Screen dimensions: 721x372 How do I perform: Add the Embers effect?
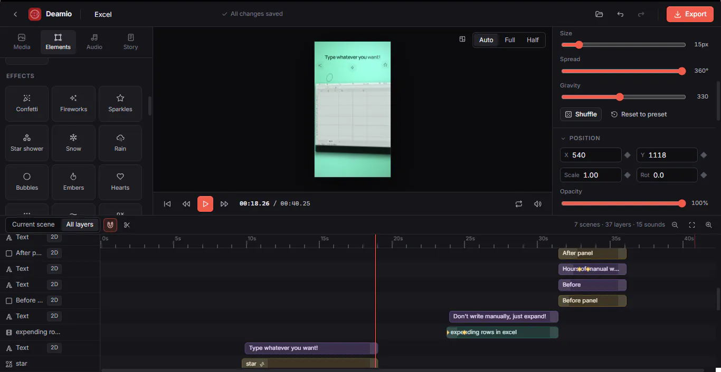pyautogui.click(x=74, y=182)
